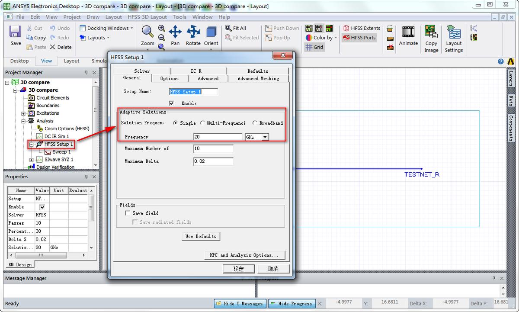Open HPC and Analysis Options
The image size is (519, 312).
(x=245, y=255)
